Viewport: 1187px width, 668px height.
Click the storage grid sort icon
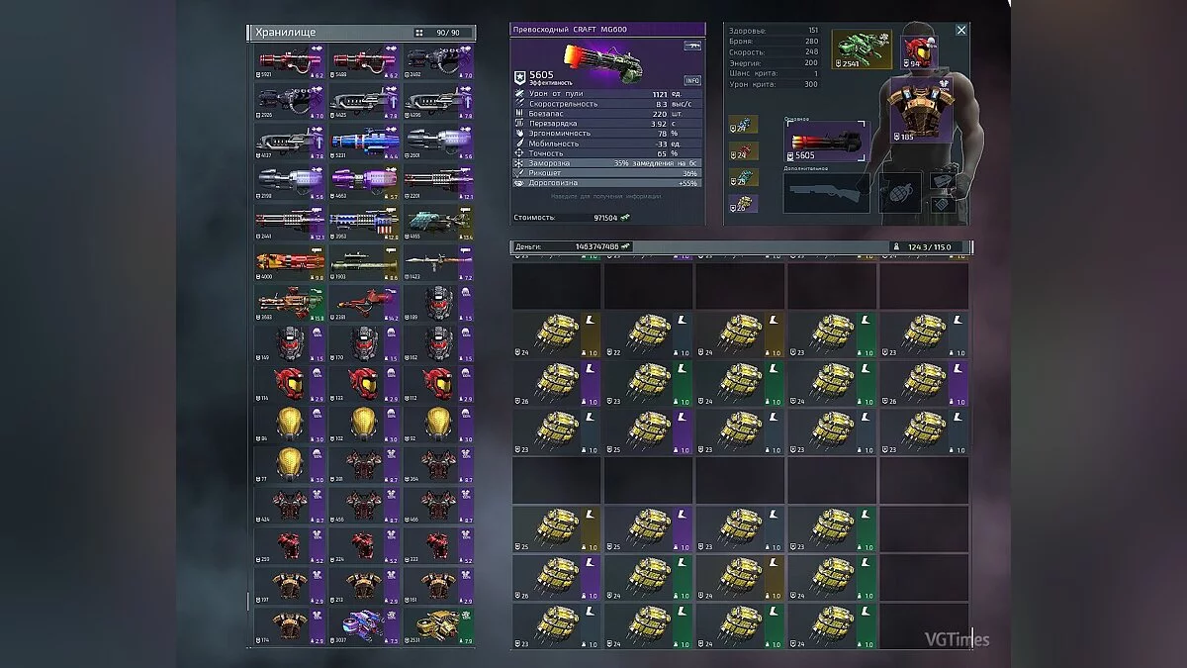419,33
